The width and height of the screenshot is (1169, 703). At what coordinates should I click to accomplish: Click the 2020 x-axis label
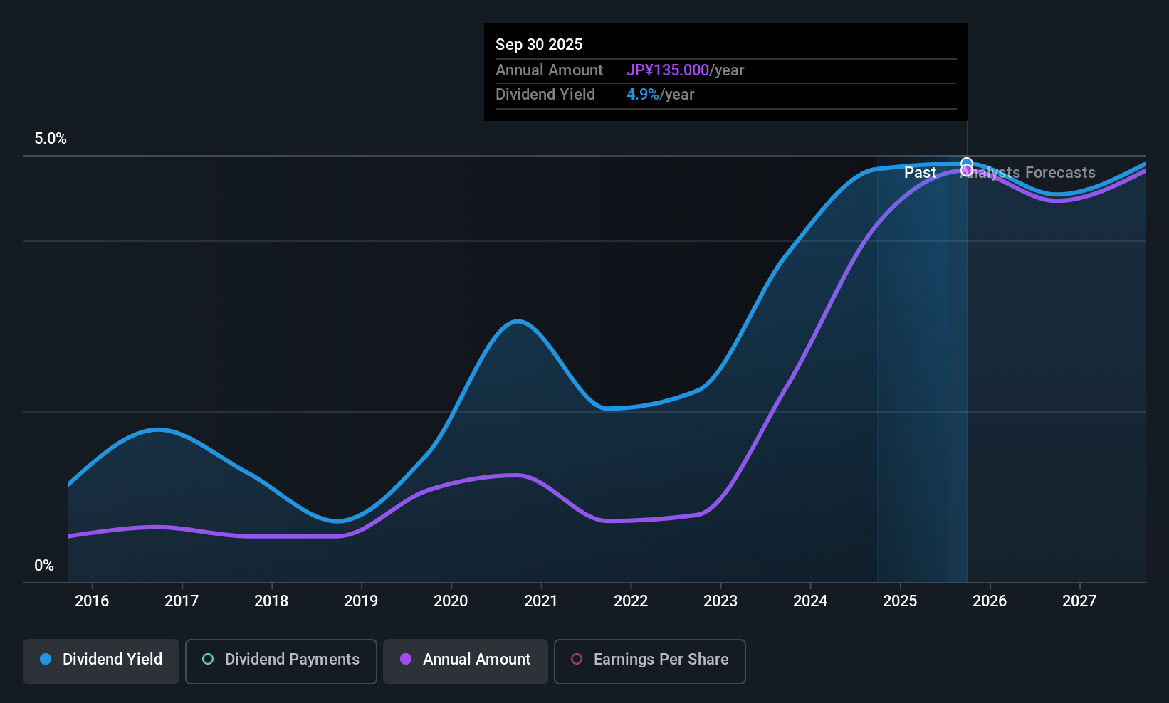click(451, 601)
